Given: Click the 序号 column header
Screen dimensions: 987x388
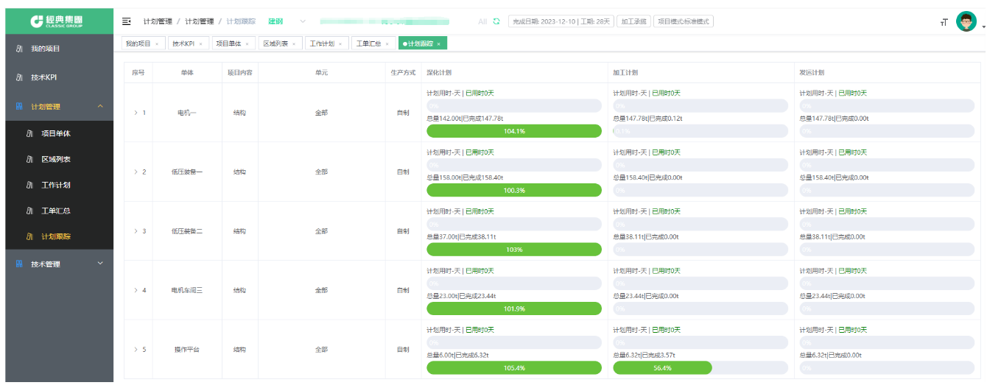Looking at the screenshot, I should 138,73.
